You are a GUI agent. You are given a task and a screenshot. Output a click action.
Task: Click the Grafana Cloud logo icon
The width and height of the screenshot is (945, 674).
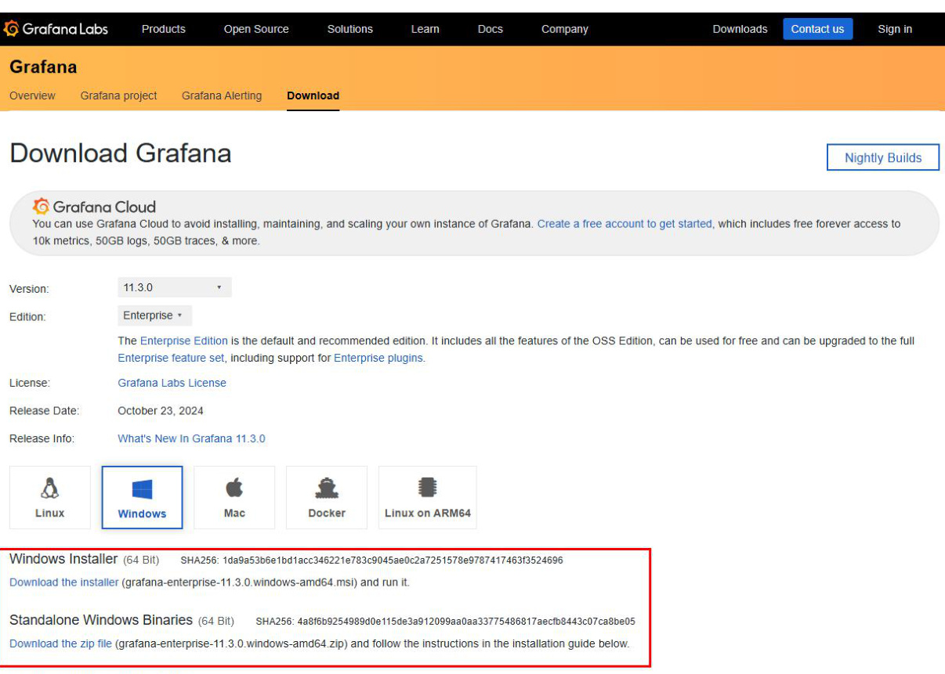pos(42,206)
